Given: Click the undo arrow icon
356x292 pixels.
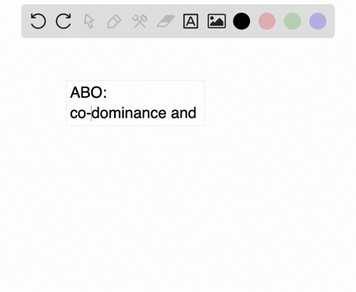Looking at the screenshot, I should click(x=39, y=21).
